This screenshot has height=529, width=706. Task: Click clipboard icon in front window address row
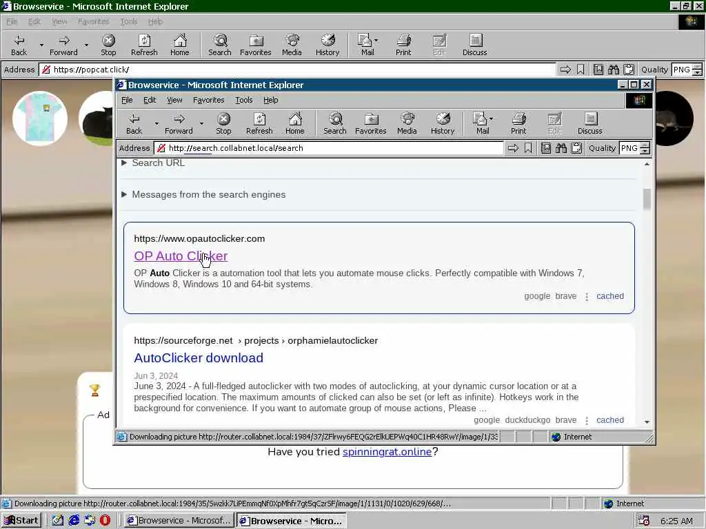pos(576,148)
